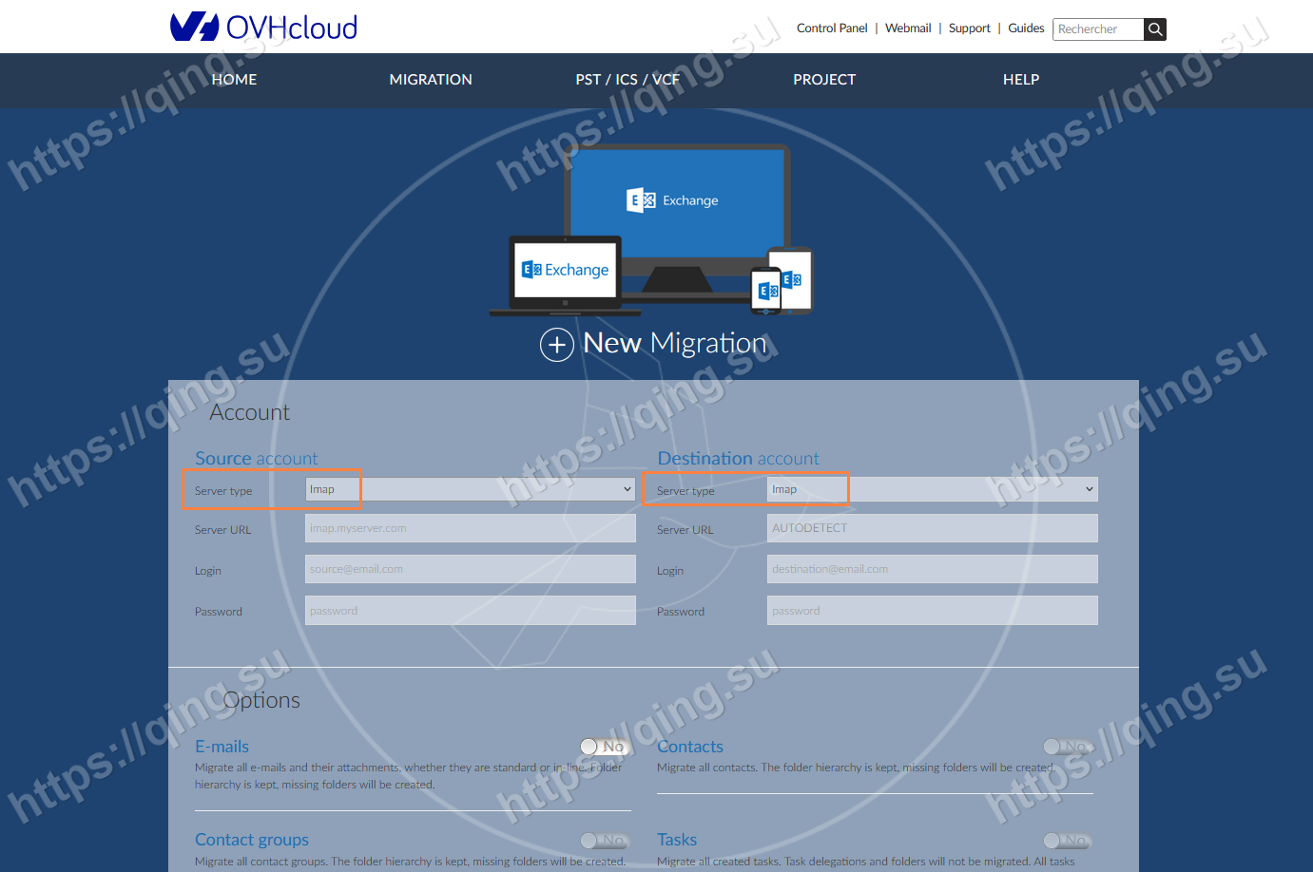Click the New Migration plus circle icon
Viewport: 1313px width, 872px height.
(557, 344)
